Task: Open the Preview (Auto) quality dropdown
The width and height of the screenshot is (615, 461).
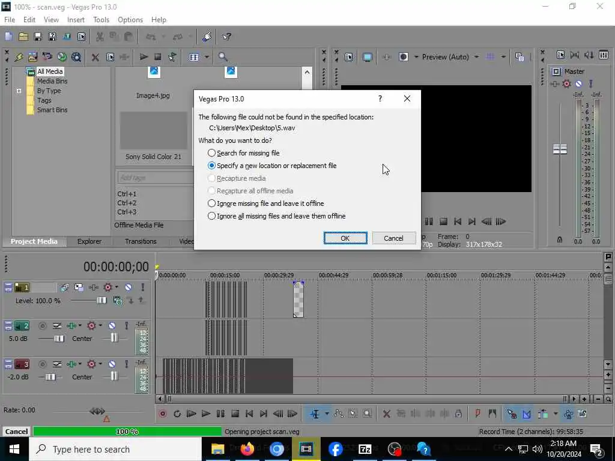Action: pos(476,57)
